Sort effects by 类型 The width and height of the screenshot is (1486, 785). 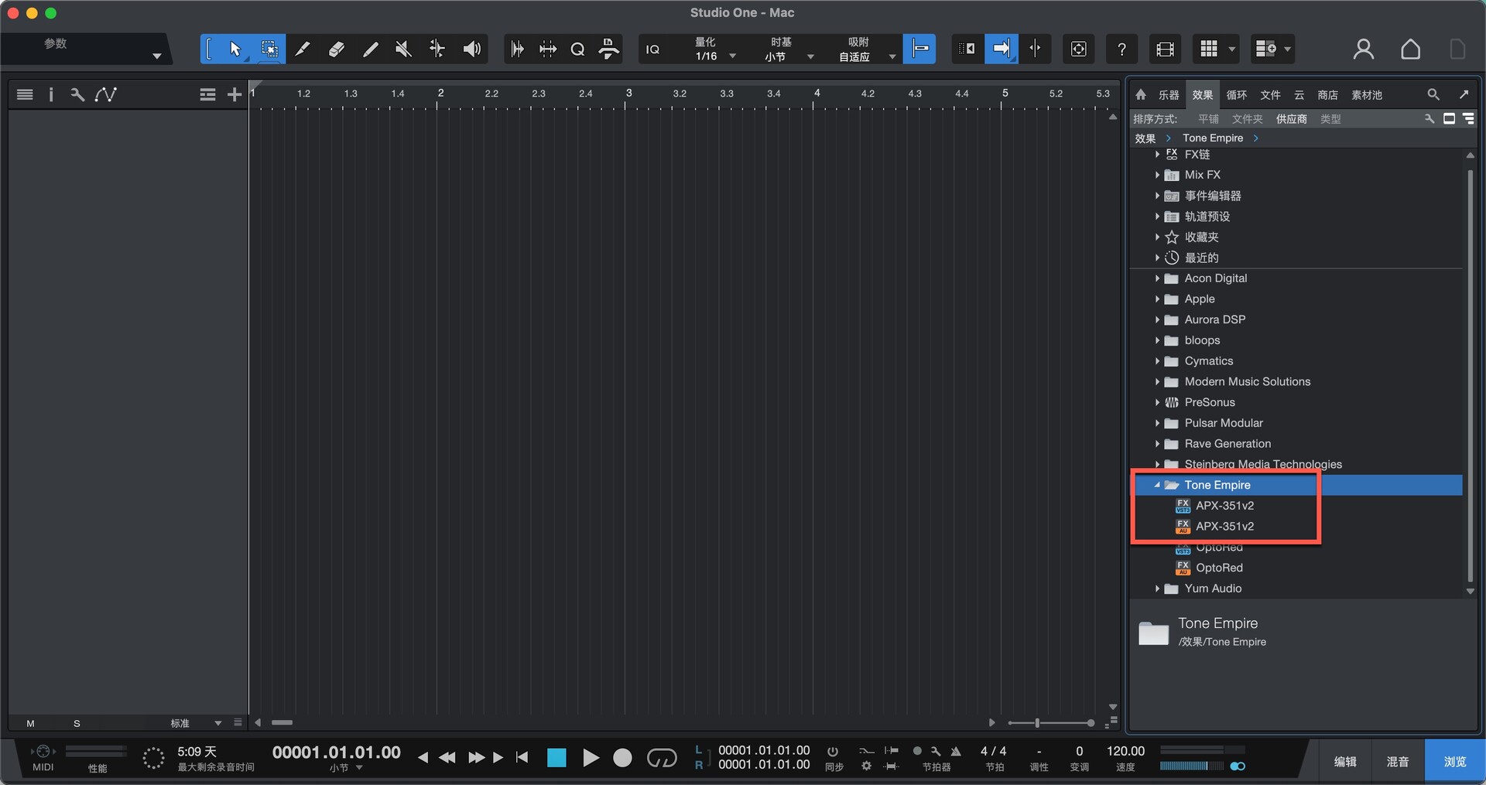[1331, 119]
